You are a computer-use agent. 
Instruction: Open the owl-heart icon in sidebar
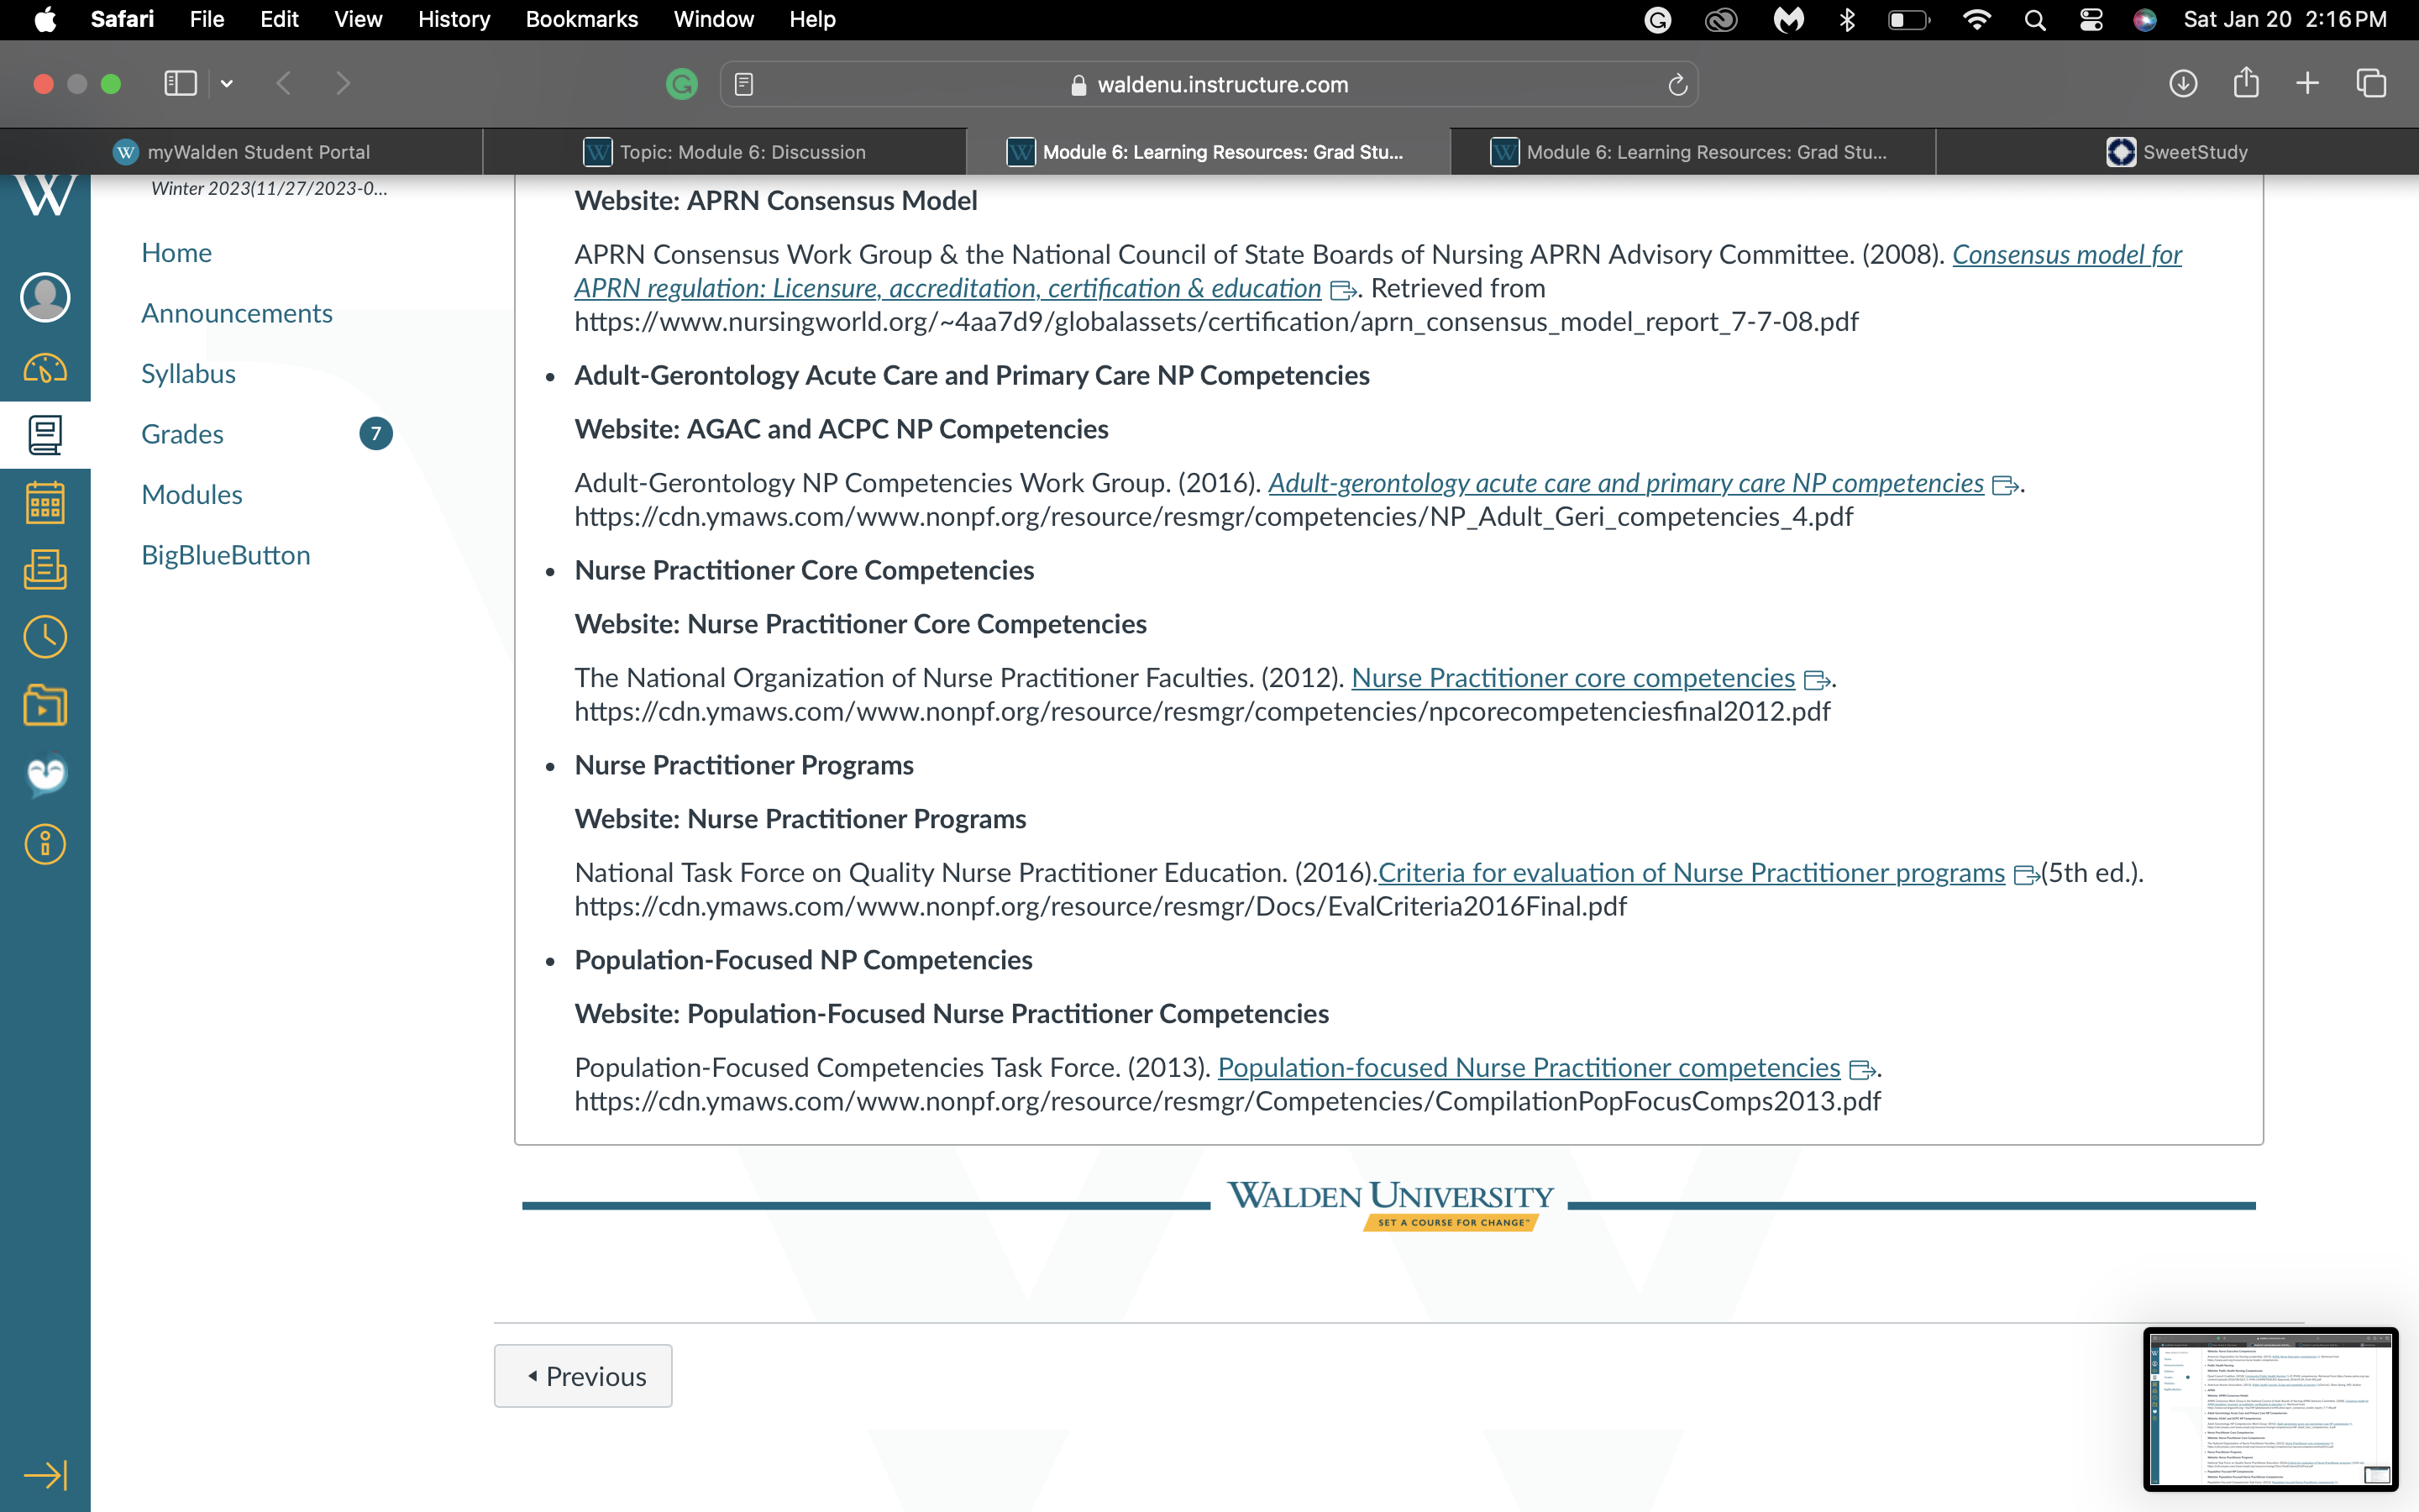(45, 775)
